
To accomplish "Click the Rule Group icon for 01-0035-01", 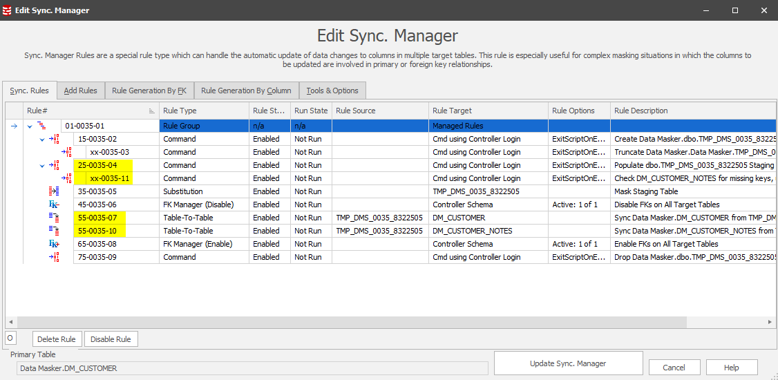I will pos(41,126).
